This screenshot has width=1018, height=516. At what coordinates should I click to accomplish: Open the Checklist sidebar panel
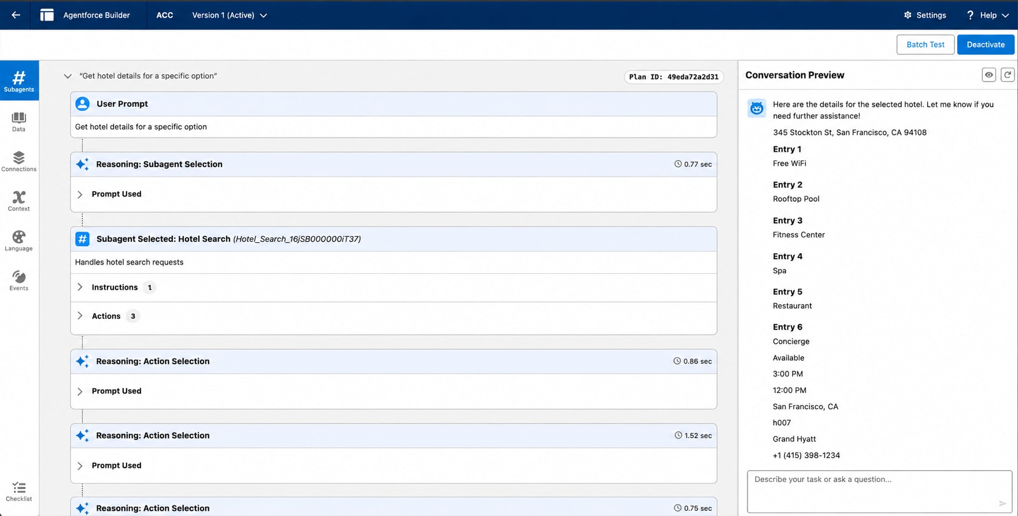pyautogui.click(x=19, y=492)
